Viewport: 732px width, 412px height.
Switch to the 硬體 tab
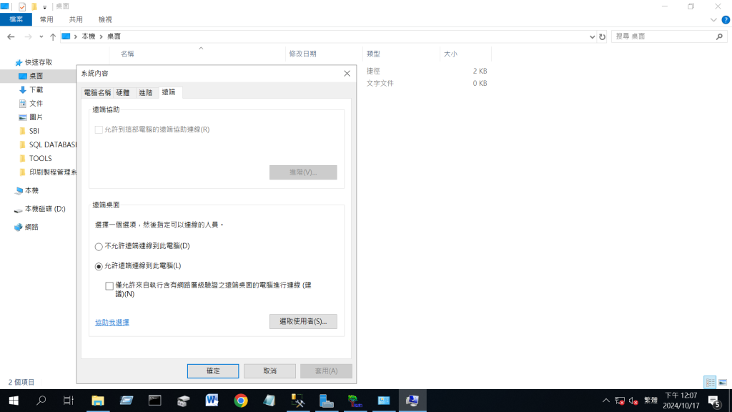coord(123,93)
